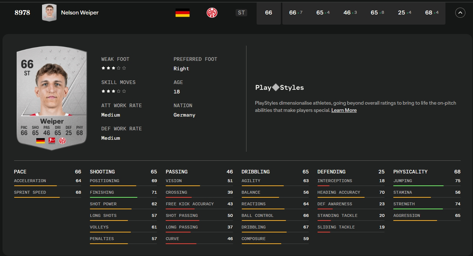Screen dimensions: 473x256
Task: Click the green Jumping stat bar
Action: (427, 186)
